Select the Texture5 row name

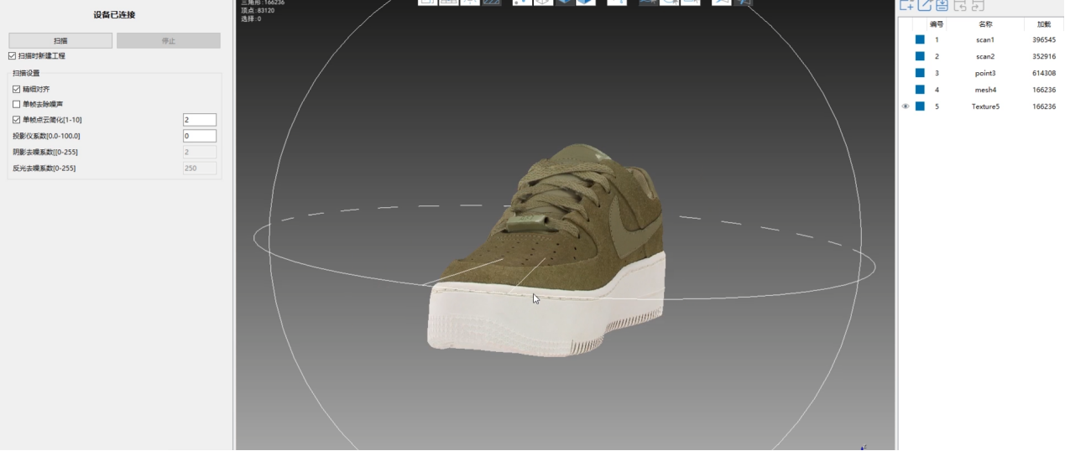pos(985,106)
